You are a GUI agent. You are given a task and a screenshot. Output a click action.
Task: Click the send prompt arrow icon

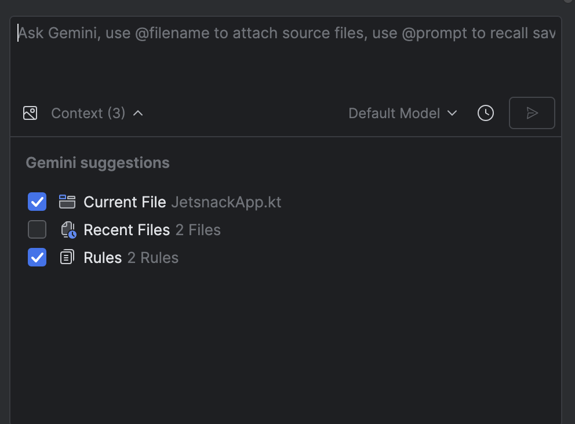click(532, 113)
